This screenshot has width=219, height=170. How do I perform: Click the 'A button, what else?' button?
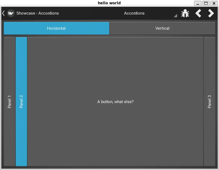tap(115, 101)
